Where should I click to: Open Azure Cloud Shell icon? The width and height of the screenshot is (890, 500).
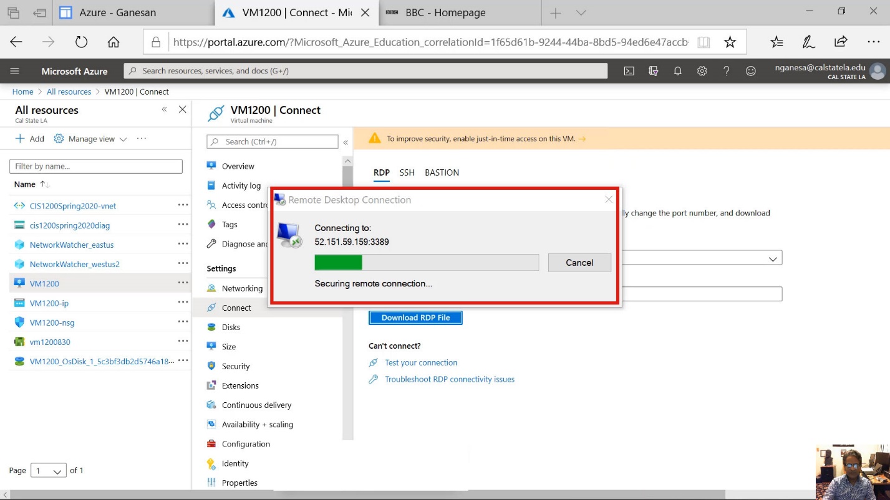[x=629, y=71]
